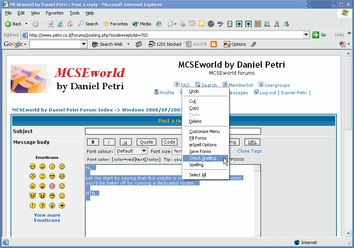Choose Select All in the context menu

coord(205,175)
